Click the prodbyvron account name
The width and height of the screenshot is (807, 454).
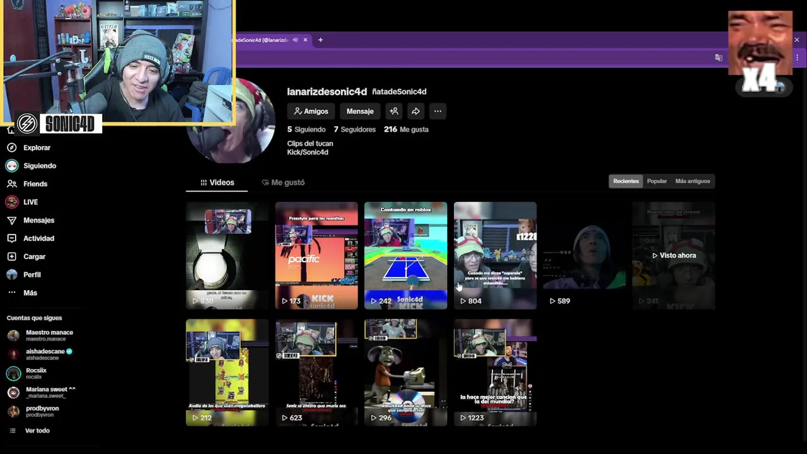[42, 408]
